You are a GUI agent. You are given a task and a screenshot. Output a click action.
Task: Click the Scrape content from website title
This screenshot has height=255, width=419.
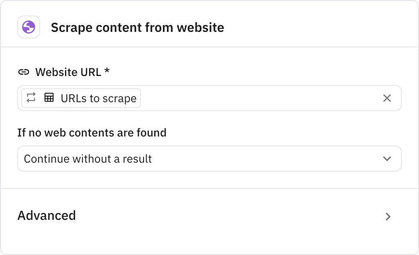pos(137,28)
